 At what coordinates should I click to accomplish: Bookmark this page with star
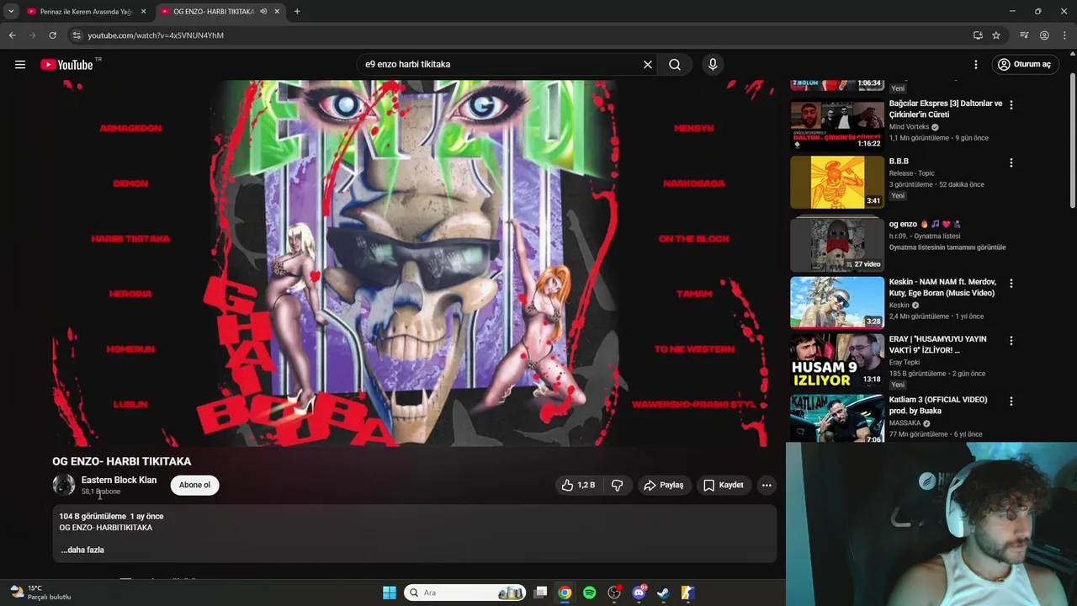(x=996, y=35)
